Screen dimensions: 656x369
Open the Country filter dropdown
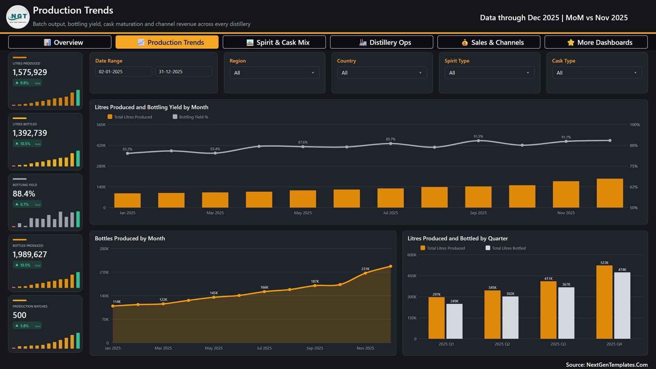[x=382, y=73]
